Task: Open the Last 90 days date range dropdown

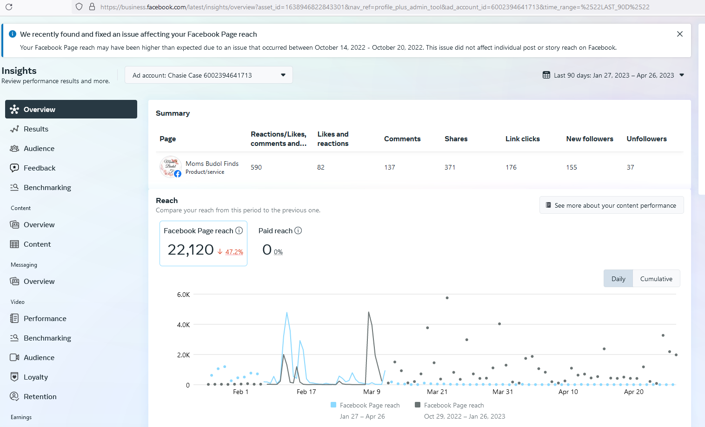Action: (614, 75)
